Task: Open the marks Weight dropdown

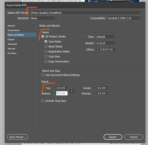Action: (x=106, y=43)
